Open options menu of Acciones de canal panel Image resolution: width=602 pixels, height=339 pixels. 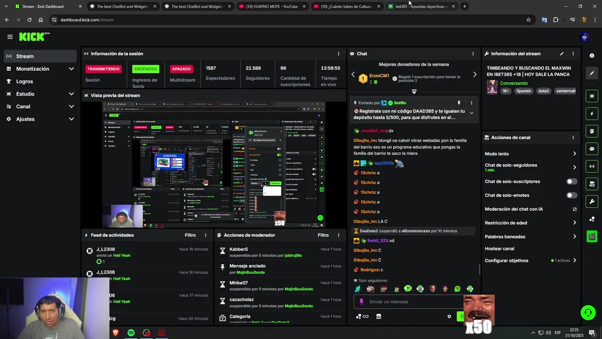[573, 137]
